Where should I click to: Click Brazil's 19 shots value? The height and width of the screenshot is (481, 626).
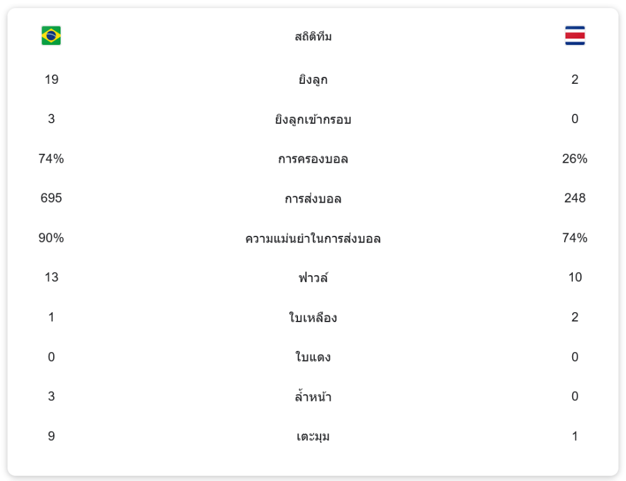51,79
